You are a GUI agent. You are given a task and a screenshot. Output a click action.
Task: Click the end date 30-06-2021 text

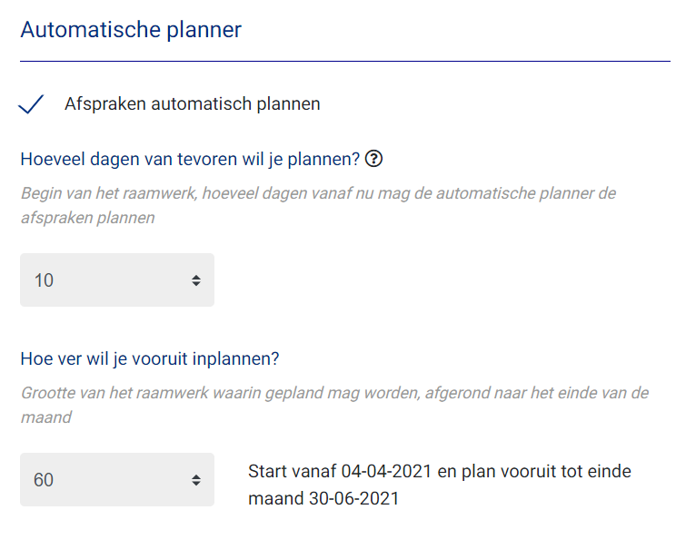[x=354, y=499]
